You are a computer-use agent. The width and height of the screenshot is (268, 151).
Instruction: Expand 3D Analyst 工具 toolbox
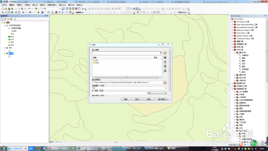[232, 22]
